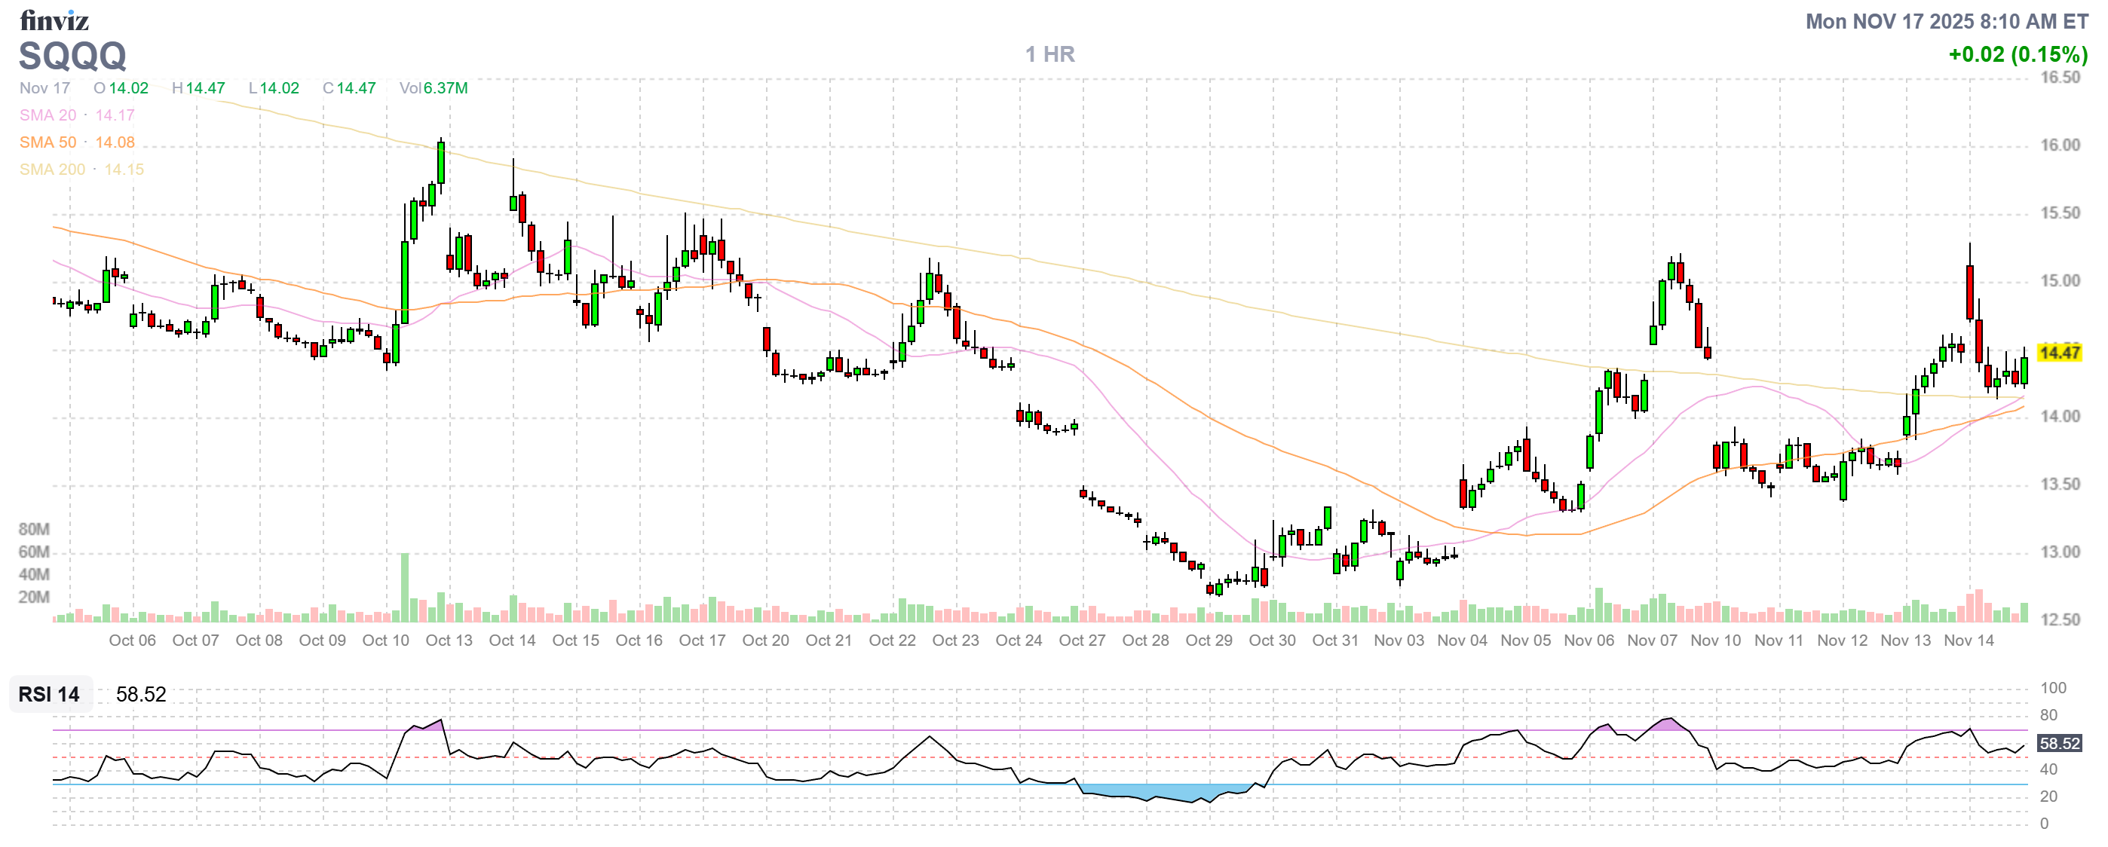Click the finviz logo
The image size is (2108, 847).
[x=54, y=20]
